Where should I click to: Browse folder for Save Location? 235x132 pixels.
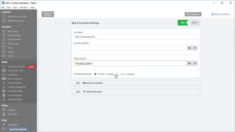pyautogui.click(x=189, y=63)
